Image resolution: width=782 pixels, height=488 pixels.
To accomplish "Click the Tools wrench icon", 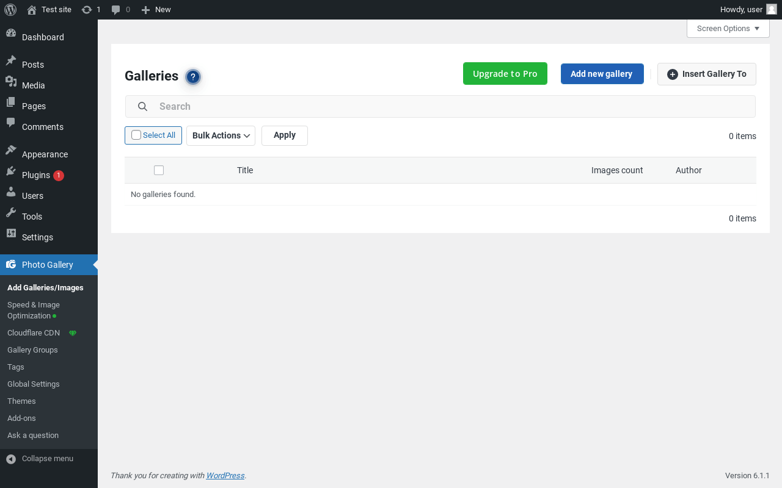I will click(11, 213).
